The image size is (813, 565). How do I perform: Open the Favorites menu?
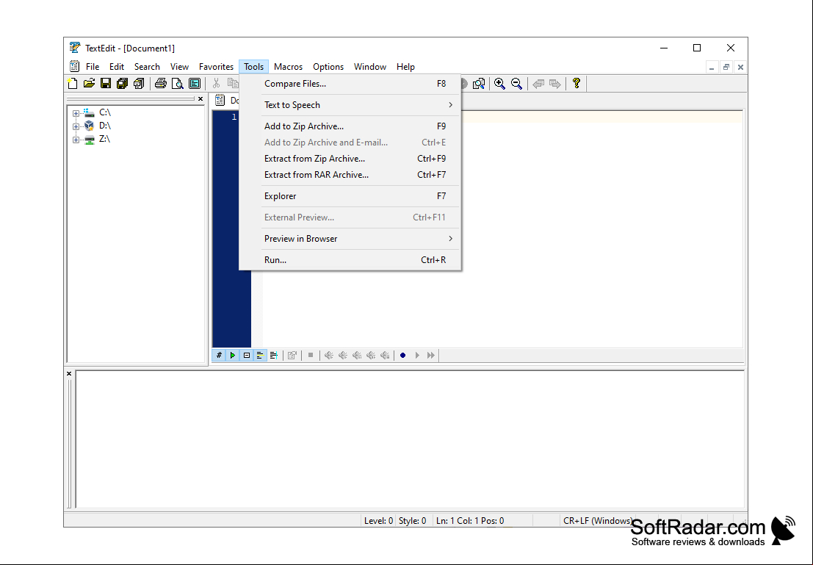[x=216, y=66]
